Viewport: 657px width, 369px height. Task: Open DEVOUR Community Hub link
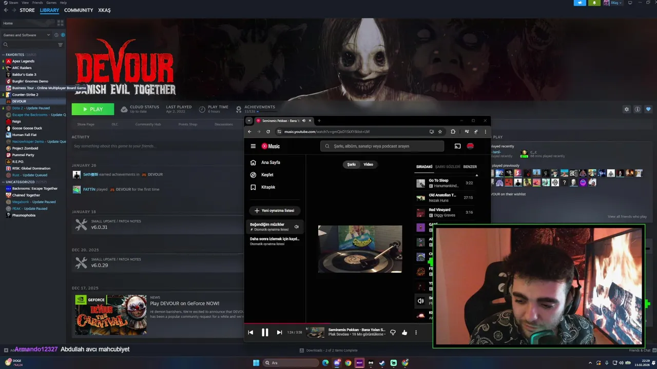148,125
